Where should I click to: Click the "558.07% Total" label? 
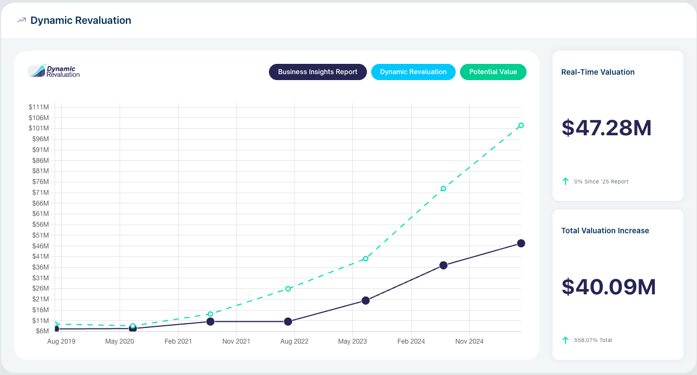click(593, 340)
